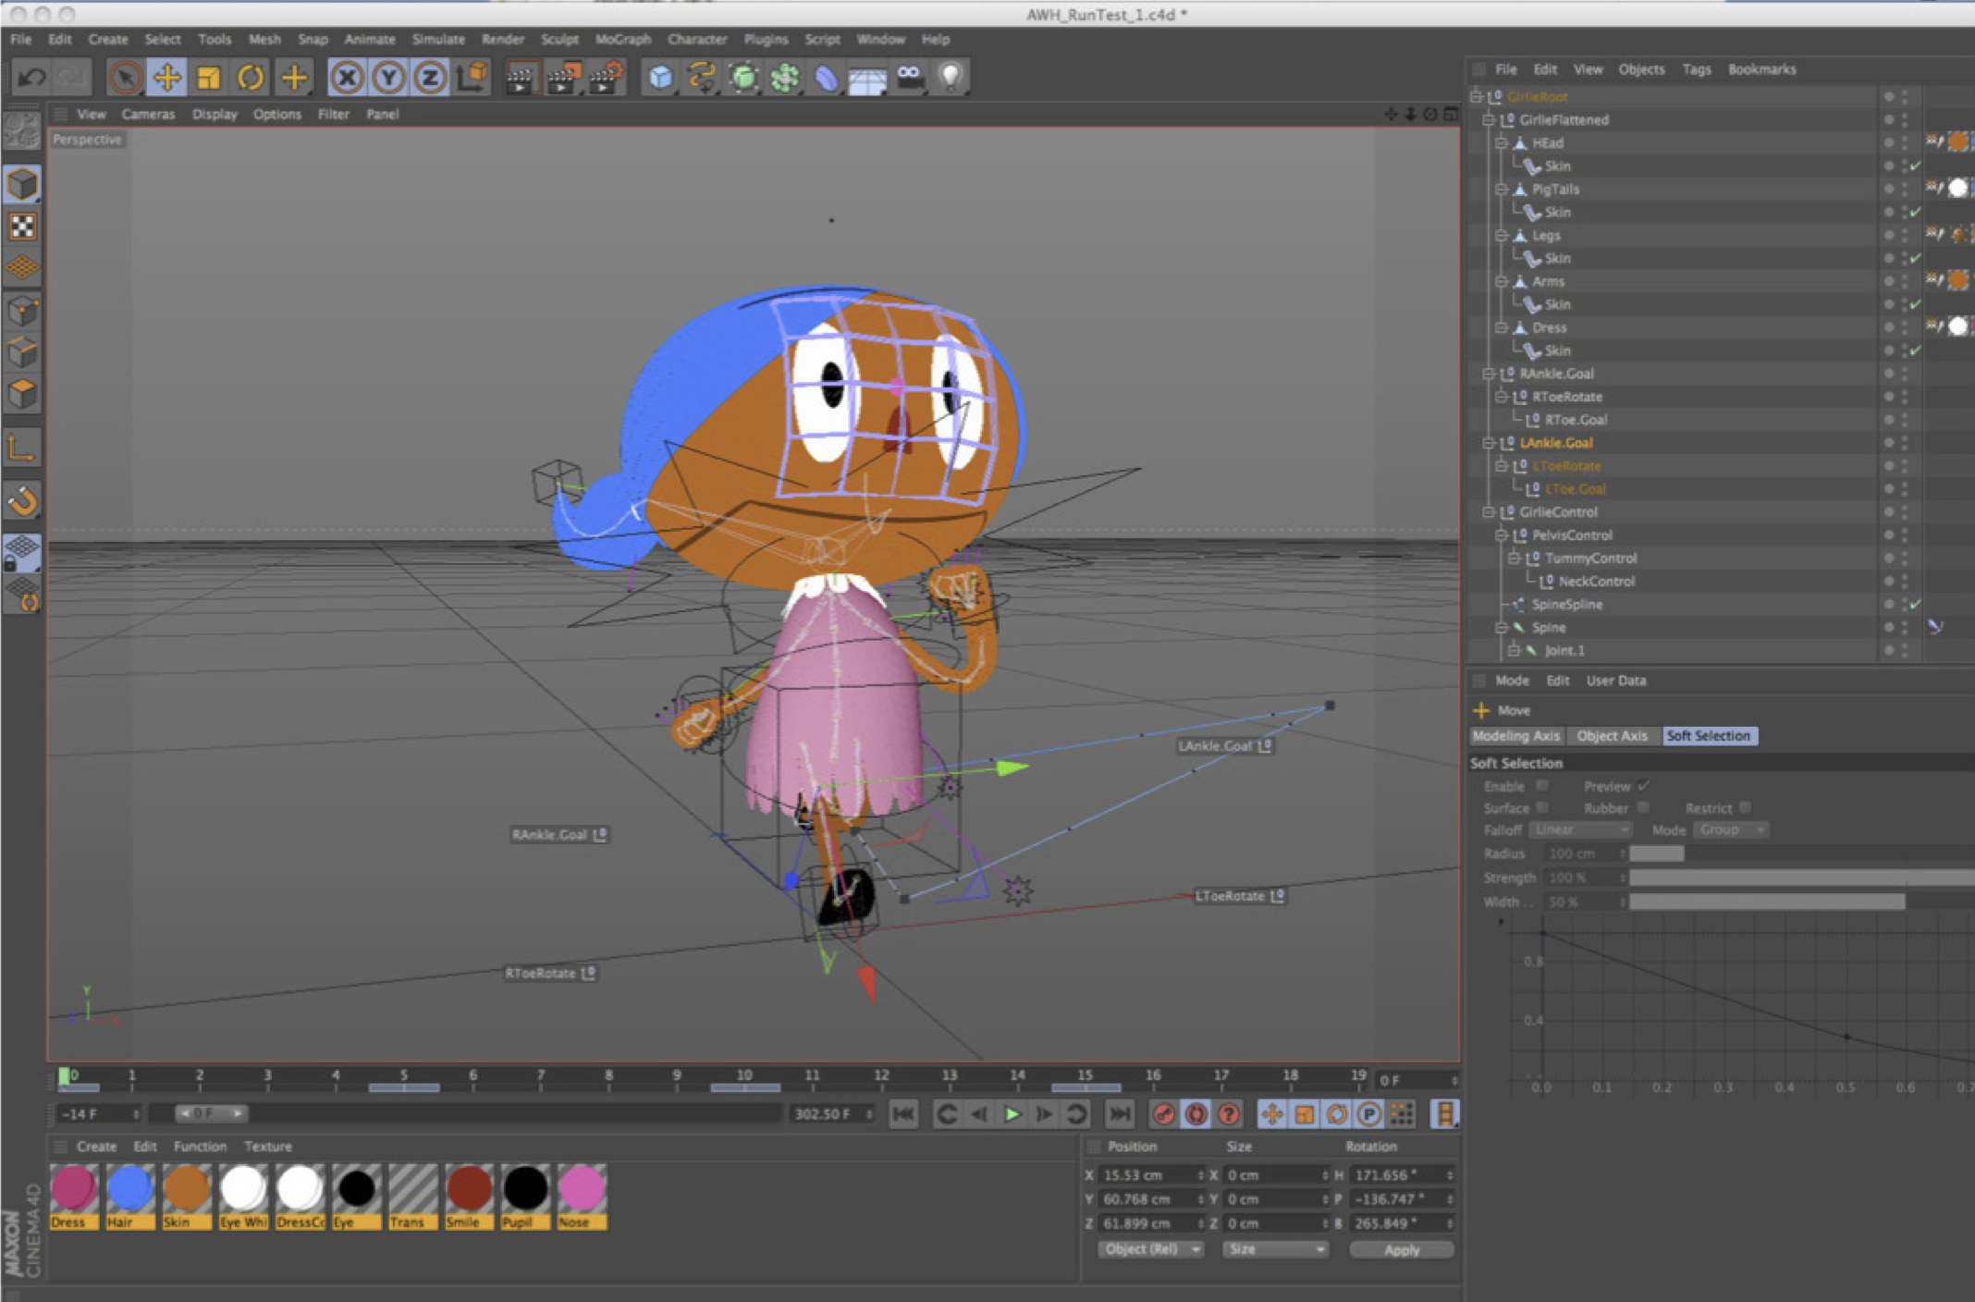Collapse the PelvisControl branch
The height and width of the screenshot is (1302, 1975).
click(x=1501, y=535)
